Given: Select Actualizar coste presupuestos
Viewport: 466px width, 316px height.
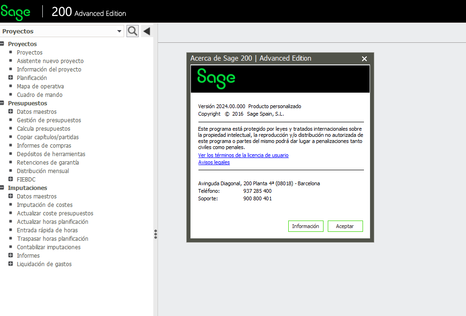Looking at the screenshot, I should tap(55, 213).
